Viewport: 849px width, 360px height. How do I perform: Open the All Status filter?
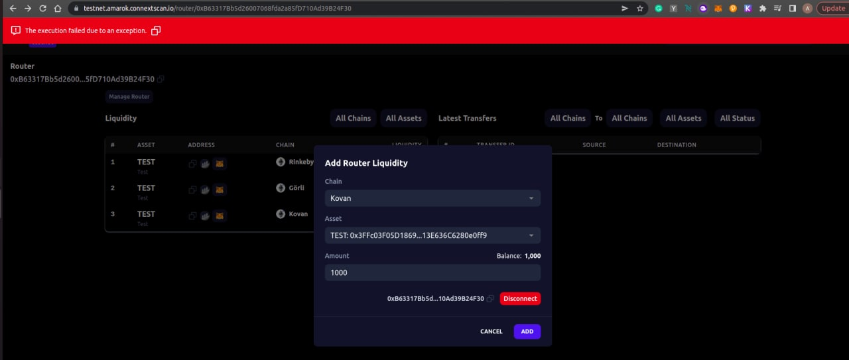point(738,118)
